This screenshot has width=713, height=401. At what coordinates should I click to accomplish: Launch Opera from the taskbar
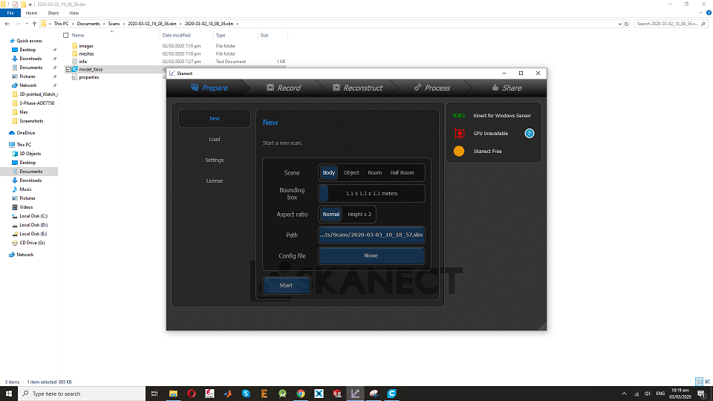coord(192,394)
